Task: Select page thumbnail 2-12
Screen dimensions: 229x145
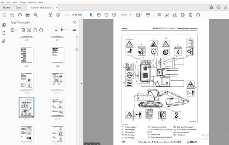Action: tap(27, 107)
